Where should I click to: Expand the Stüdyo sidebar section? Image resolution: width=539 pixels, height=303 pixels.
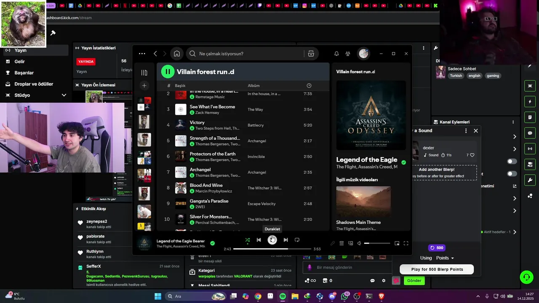click(x=64, y=95)
